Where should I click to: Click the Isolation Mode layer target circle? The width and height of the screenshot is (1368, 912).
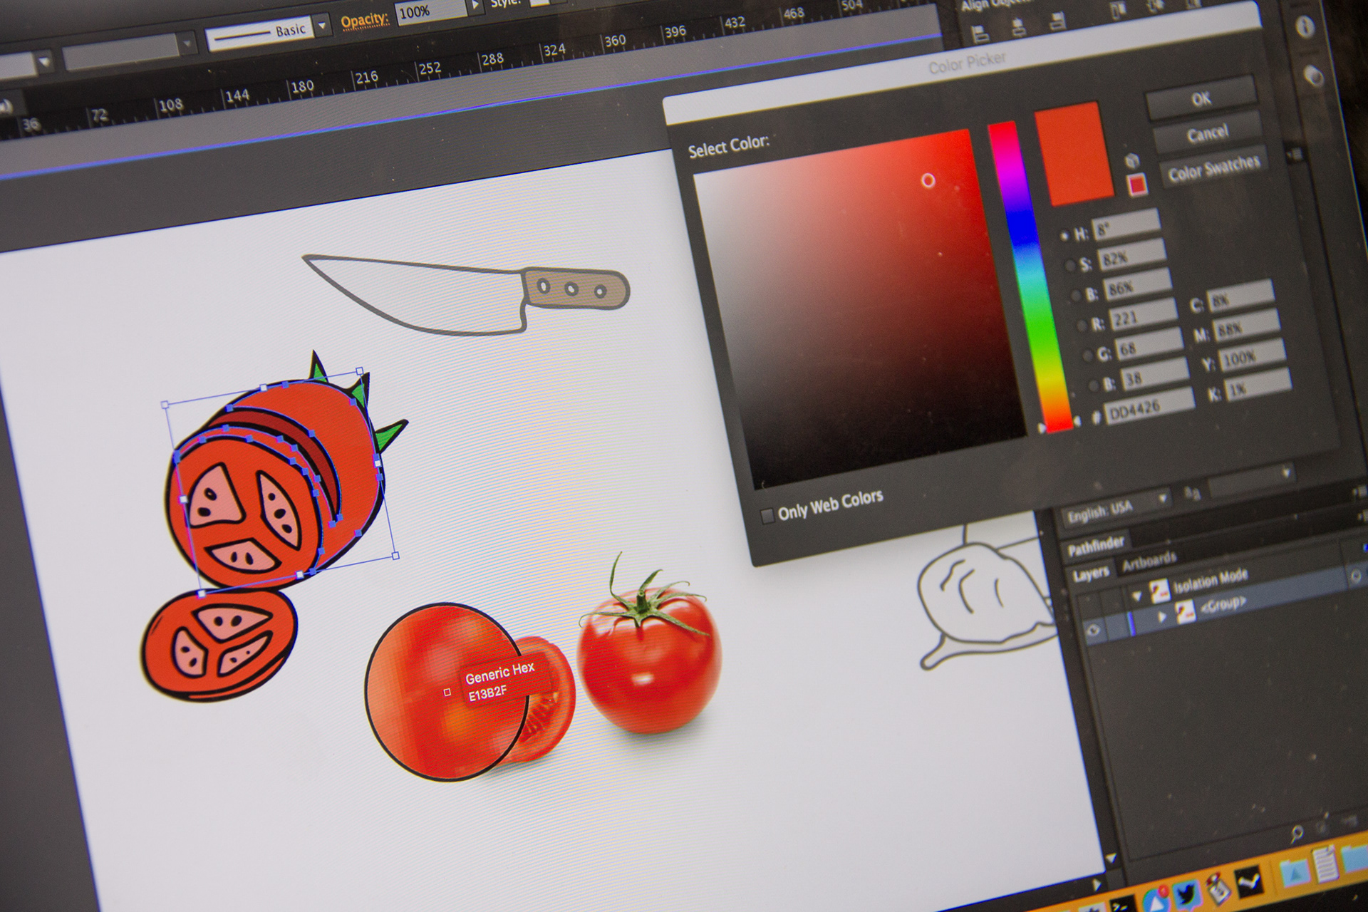[x=1355, y=576]
